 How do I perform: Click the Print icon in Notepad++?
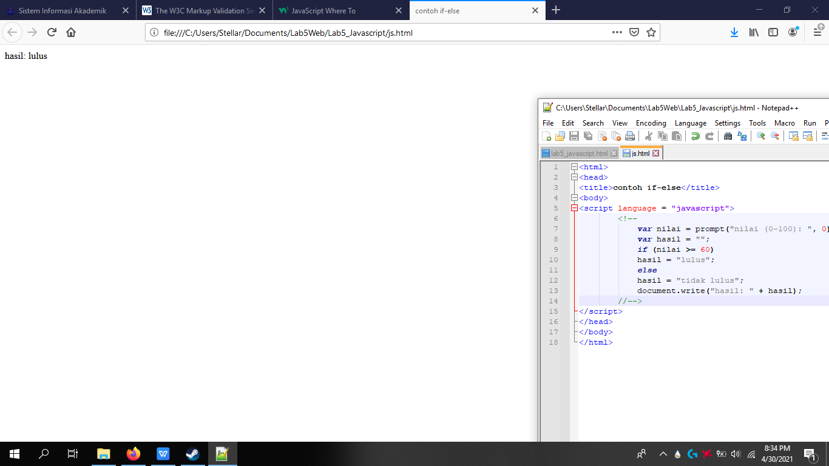[630, 135]
